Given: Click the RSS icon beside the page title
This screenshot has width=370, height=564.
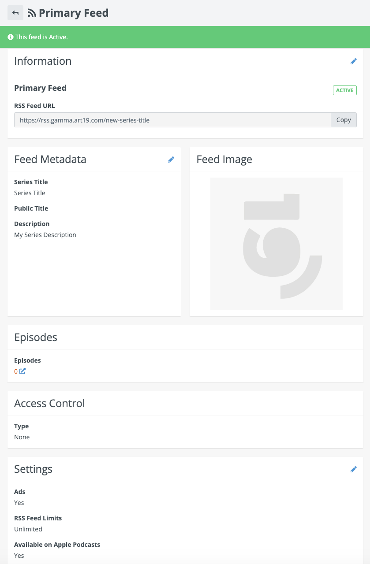Looking at the screenshot, I should point(32,13).
